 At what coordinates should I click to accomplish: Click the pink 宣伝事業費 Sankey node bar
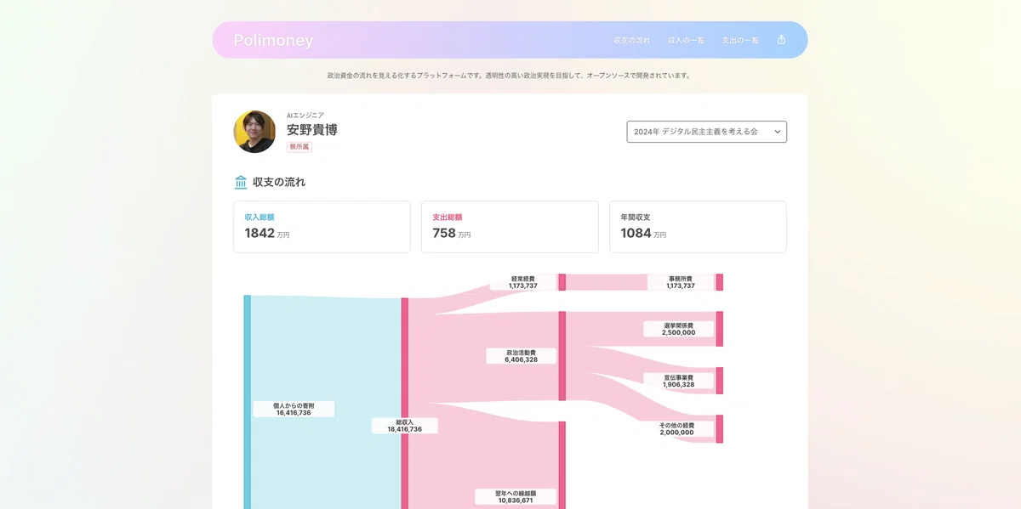[719, 381]
